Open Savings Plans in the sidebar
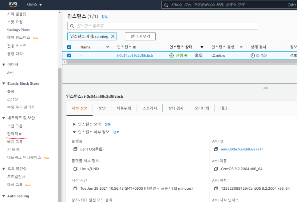297x202 pixels. (18, 30)
